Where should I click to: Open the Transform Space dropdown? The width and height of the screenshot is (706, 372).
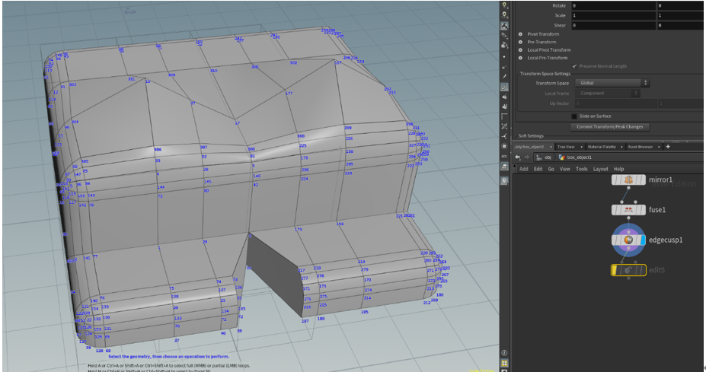612,83
